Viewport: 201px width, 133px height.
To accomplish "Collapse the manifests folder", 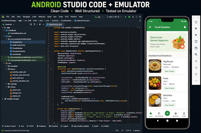I will pyautogui.click(x=4, y=31).
